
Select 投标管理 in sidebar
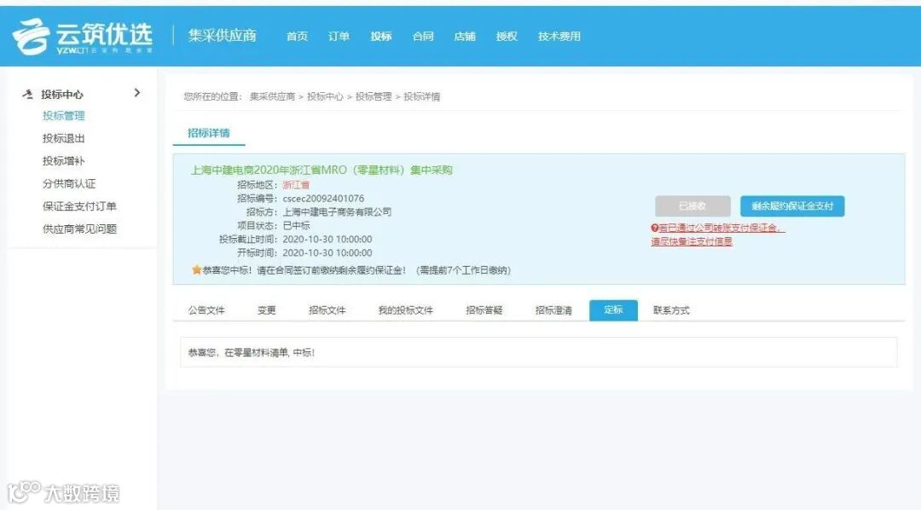pyautogui.click(x=63, y=116)
